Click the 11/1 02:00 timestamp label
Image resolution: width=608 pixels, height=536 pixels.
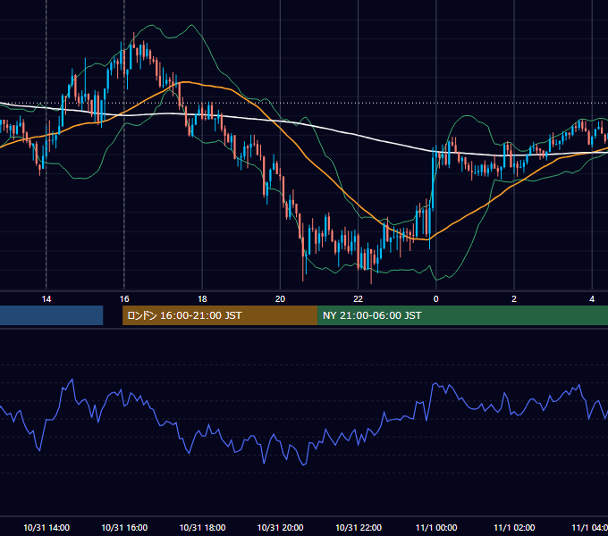pos(514,527)
